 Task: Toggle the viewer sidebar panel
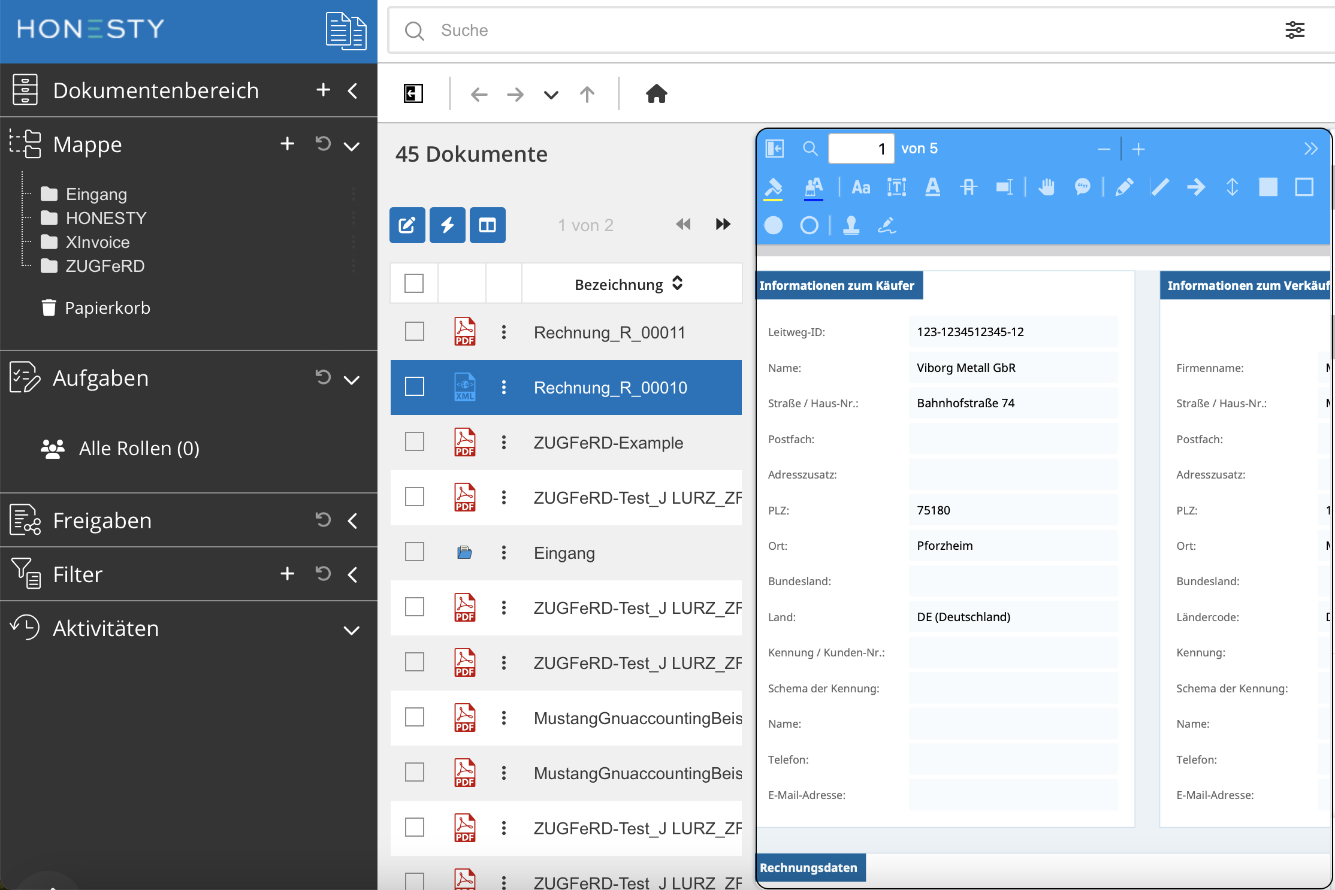pos(775,149)
